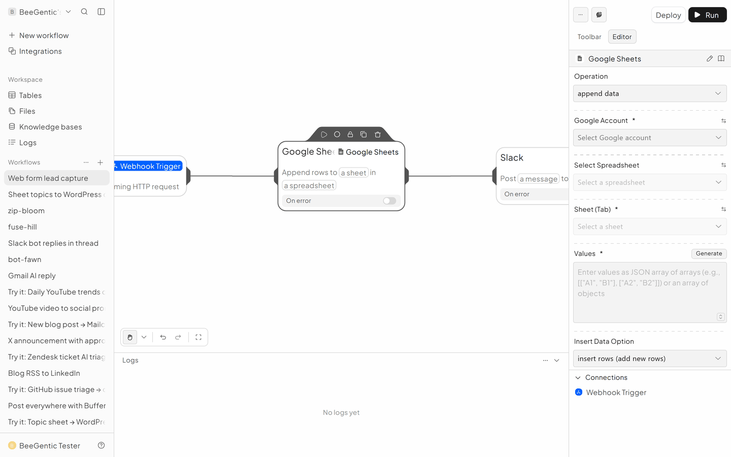Screen dimensions: 731x457
Task: Duplicate the Google Sheets block
Action: 363,135
